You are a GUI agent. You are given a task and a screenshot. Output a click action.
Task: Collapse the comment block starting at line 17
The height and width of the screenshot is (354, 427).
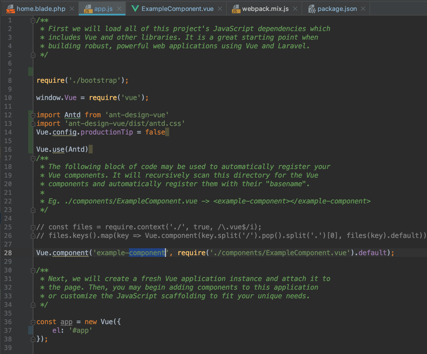(x=33, y=158)
